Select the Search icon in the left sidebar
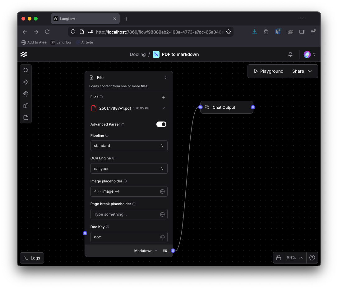 point(26,70)
